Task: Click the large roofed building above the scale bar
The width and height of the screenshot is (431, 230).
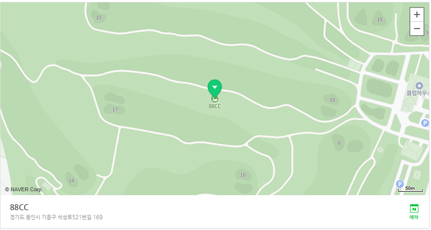Action: pos(412,151)
